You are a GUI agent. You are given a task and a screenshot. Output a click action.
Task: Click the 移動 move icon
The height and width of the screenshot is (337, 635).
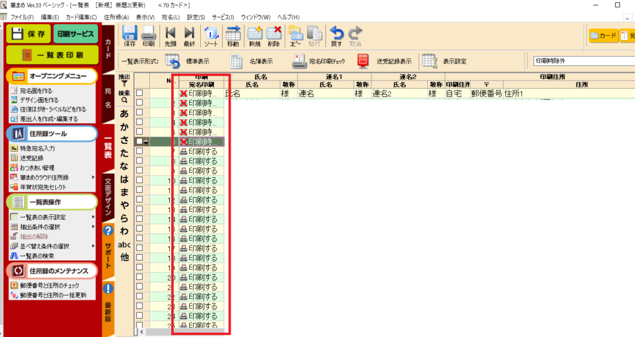point(233,33)
